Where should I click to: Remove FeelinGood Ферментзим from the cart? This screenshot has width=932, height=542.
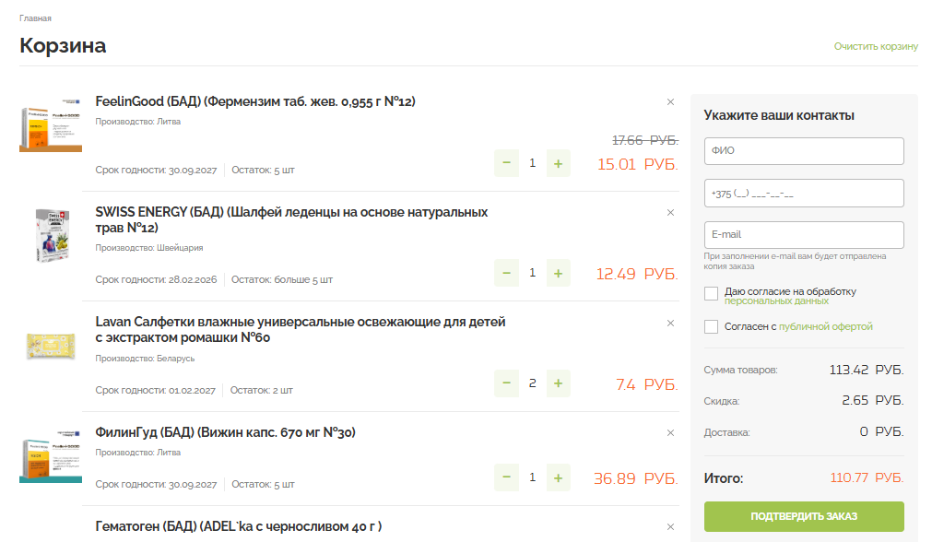[x=670, y=102]
